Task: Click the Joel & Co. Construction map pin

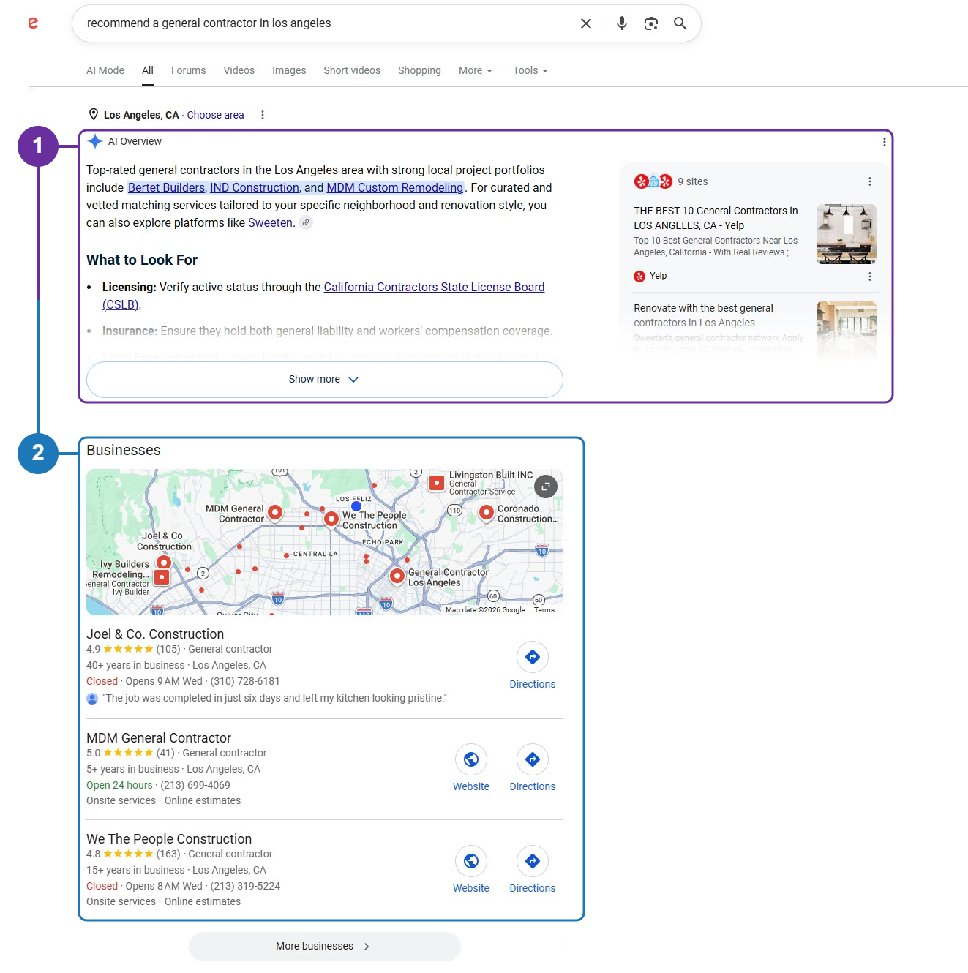Action: [x=164, y=563]
